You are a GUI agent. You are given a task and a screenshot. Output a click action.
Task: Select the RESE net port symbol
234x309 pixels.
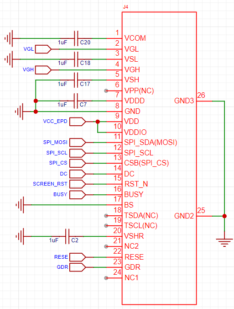point(78,257)
